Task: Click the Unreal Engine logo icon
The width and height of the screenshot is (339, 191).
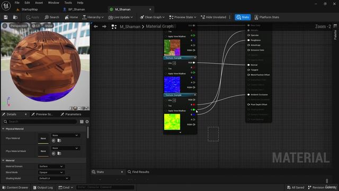Action: (6, 6)
